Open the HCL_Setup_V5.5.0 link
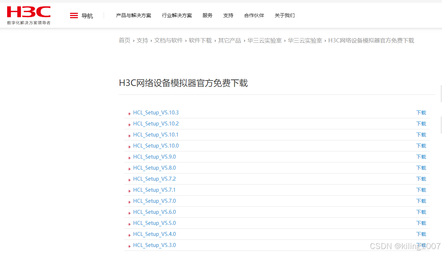442x253 pixels. (154, 223)
